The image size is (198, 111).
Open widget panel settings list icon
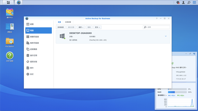(x=194, y=54)
